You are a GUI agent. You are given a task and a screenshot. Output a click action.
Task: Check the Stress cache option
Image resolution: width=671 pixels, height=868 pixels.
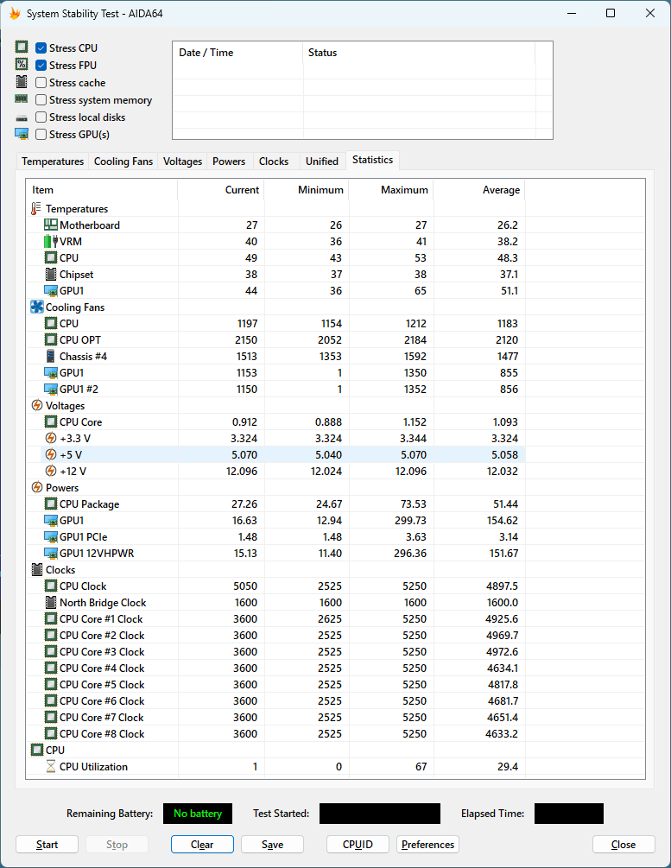click(41, 83)
